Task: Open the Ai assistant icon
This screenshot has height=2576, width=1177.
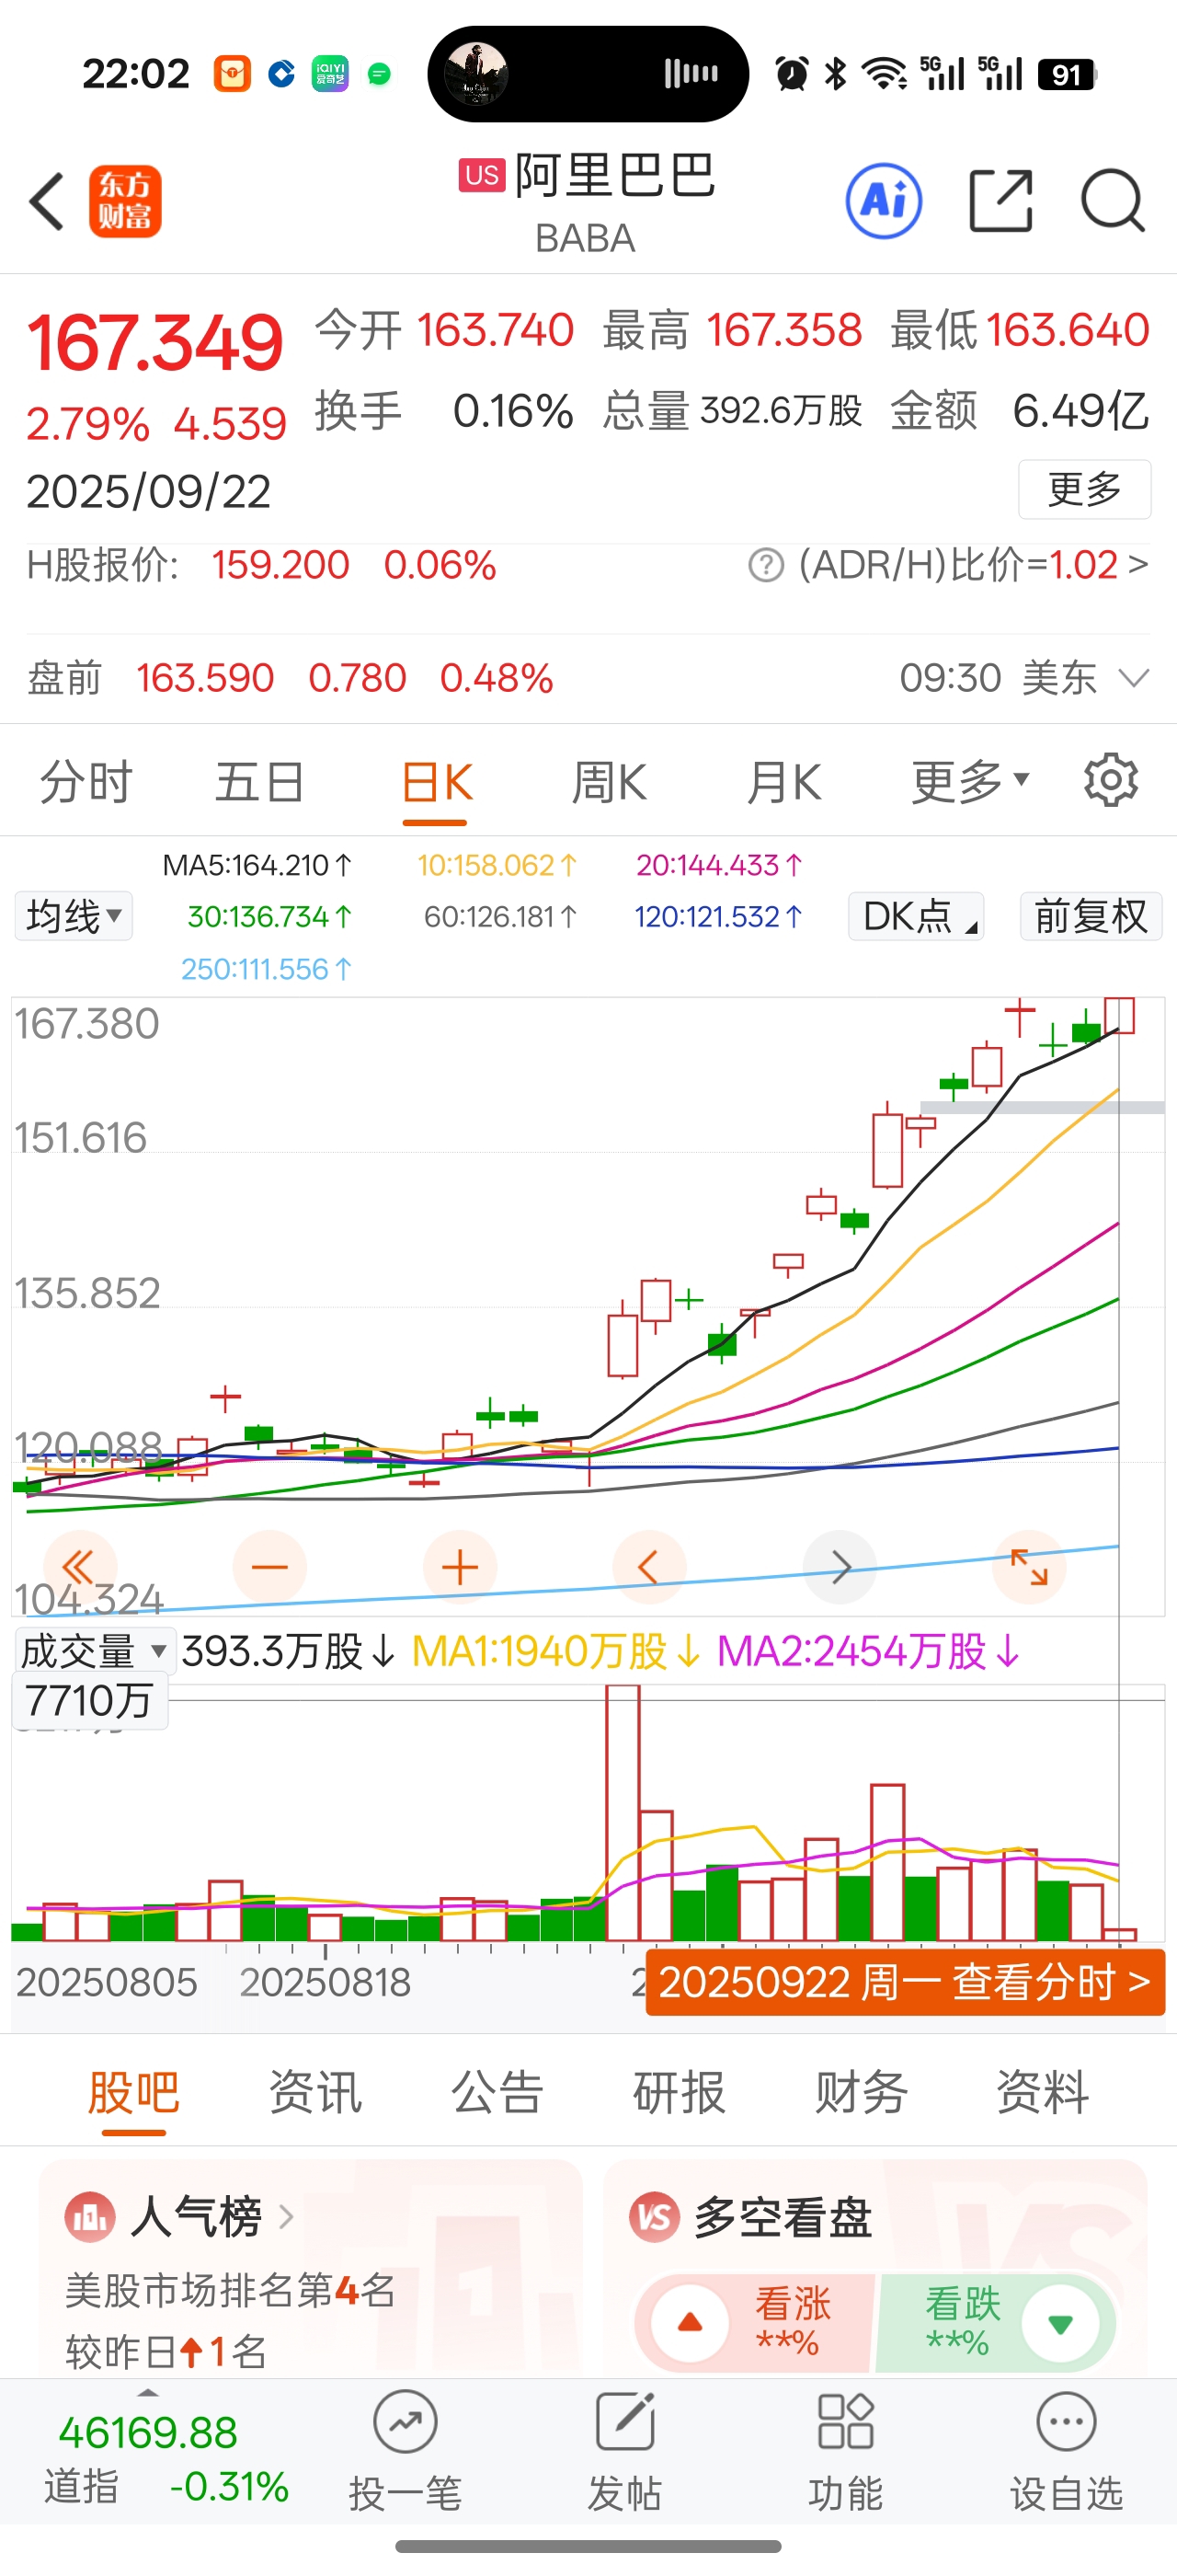Action: coord(884,201)
